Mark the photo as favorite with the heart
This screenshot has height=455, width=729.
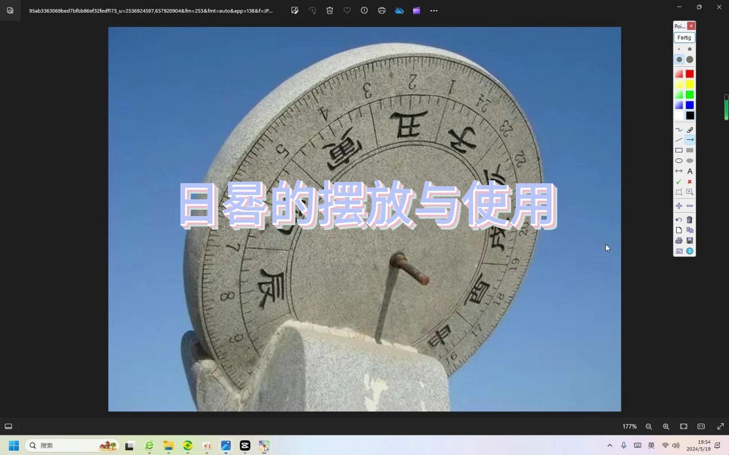tap(347, 11)
